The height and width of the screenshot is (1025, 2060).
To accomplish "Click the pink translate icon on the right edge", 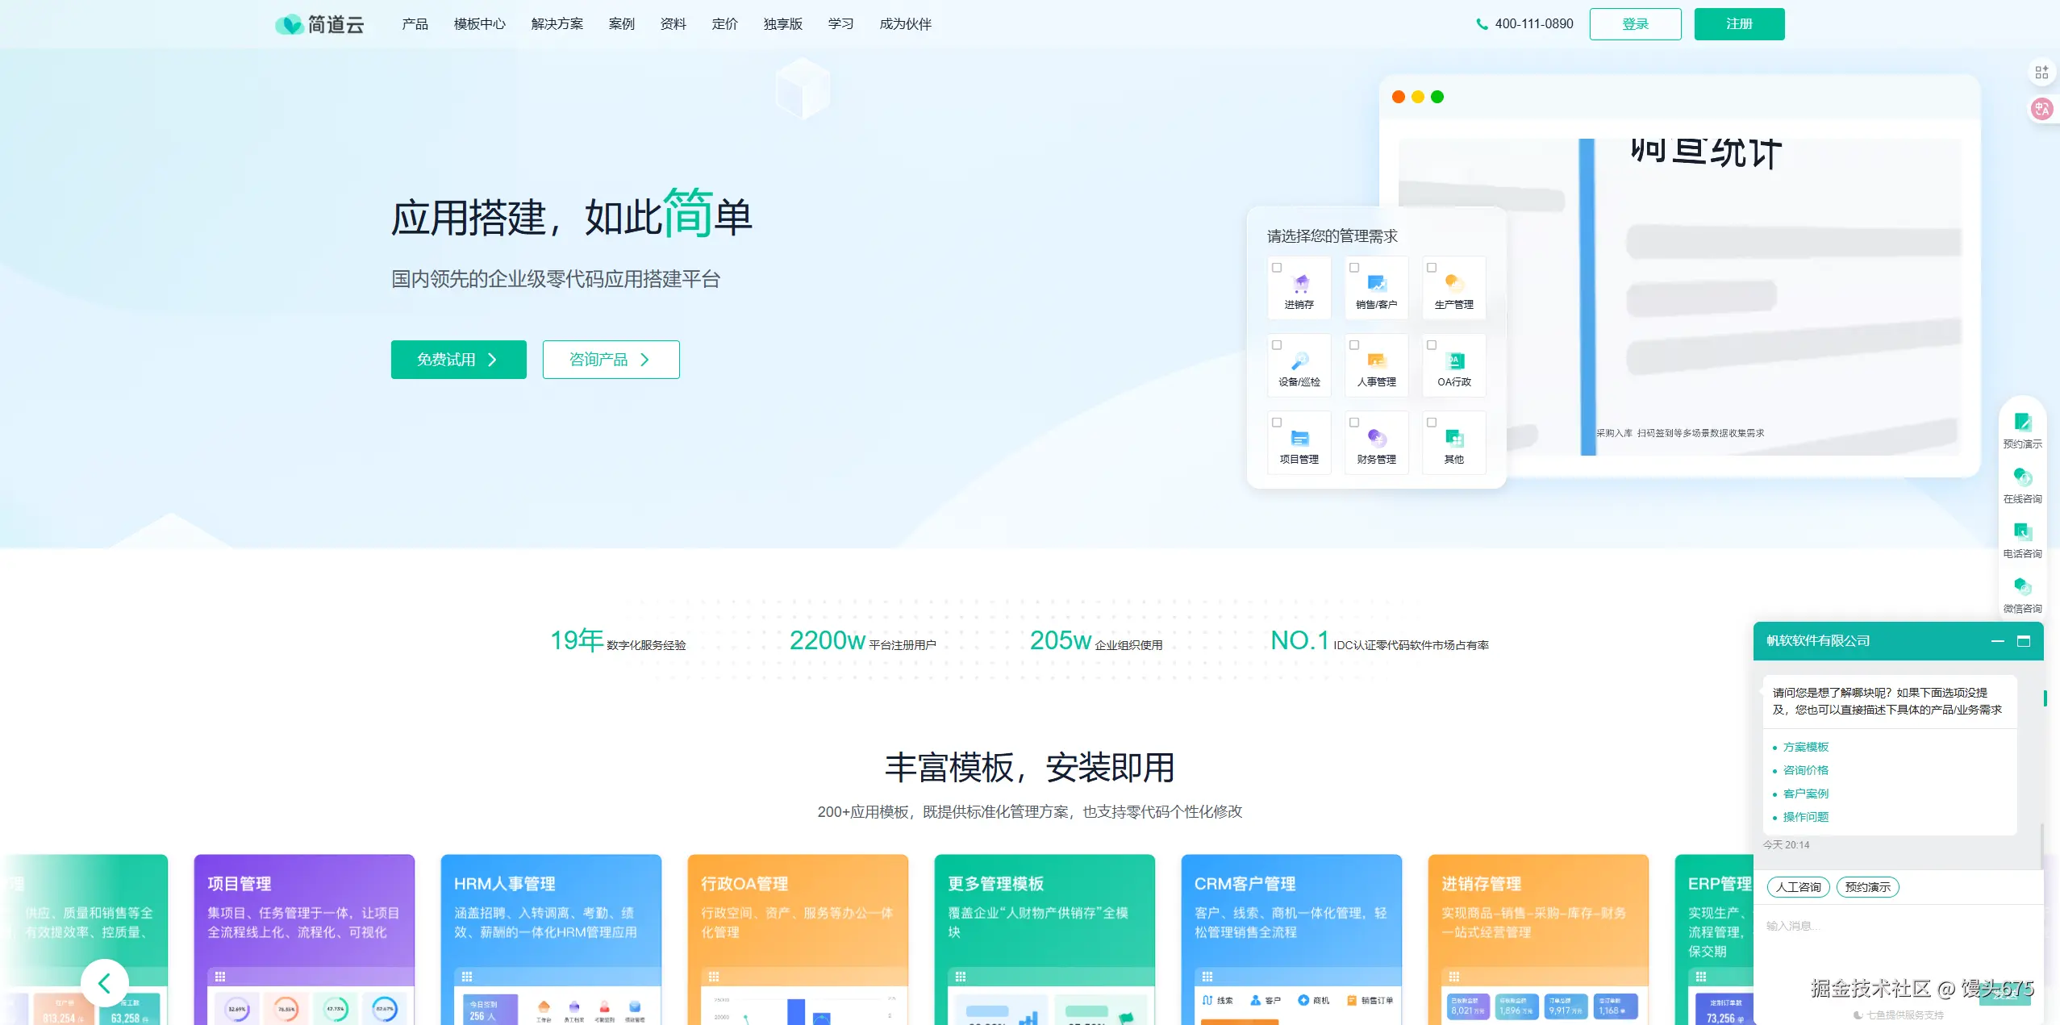I will pos(2041,109).
